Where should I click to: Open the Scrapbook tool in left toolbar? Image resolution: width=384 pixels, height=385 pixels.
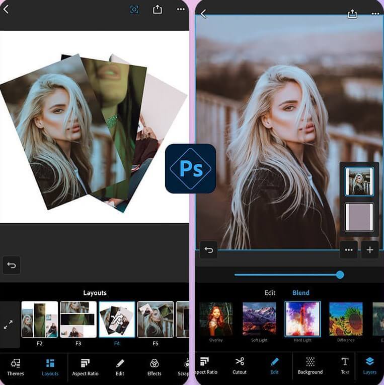click(184, 367)
